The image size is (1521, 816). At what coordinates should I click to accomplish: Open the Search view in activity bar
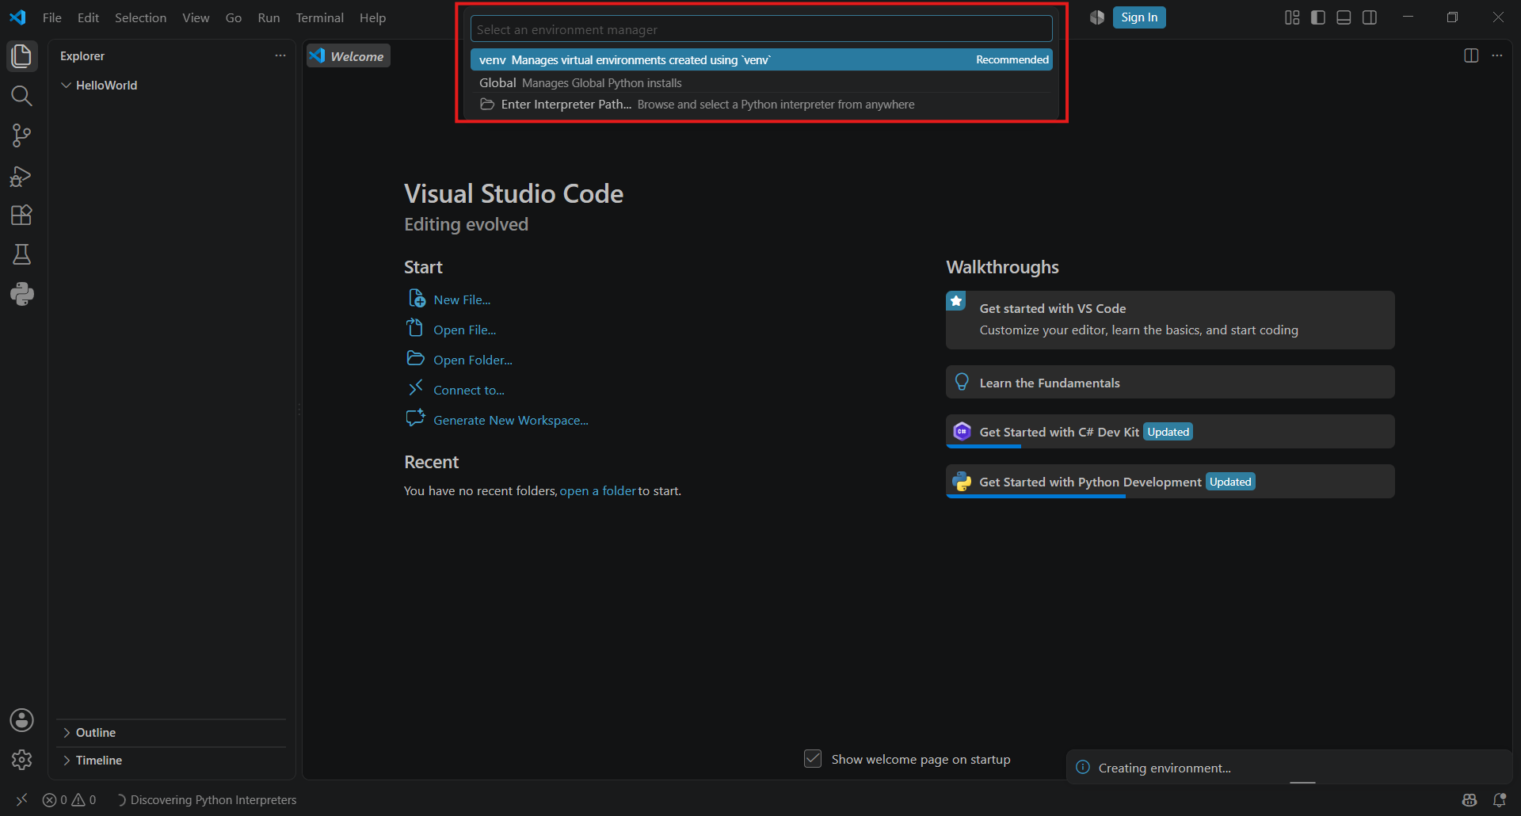[x=22, y=96]
